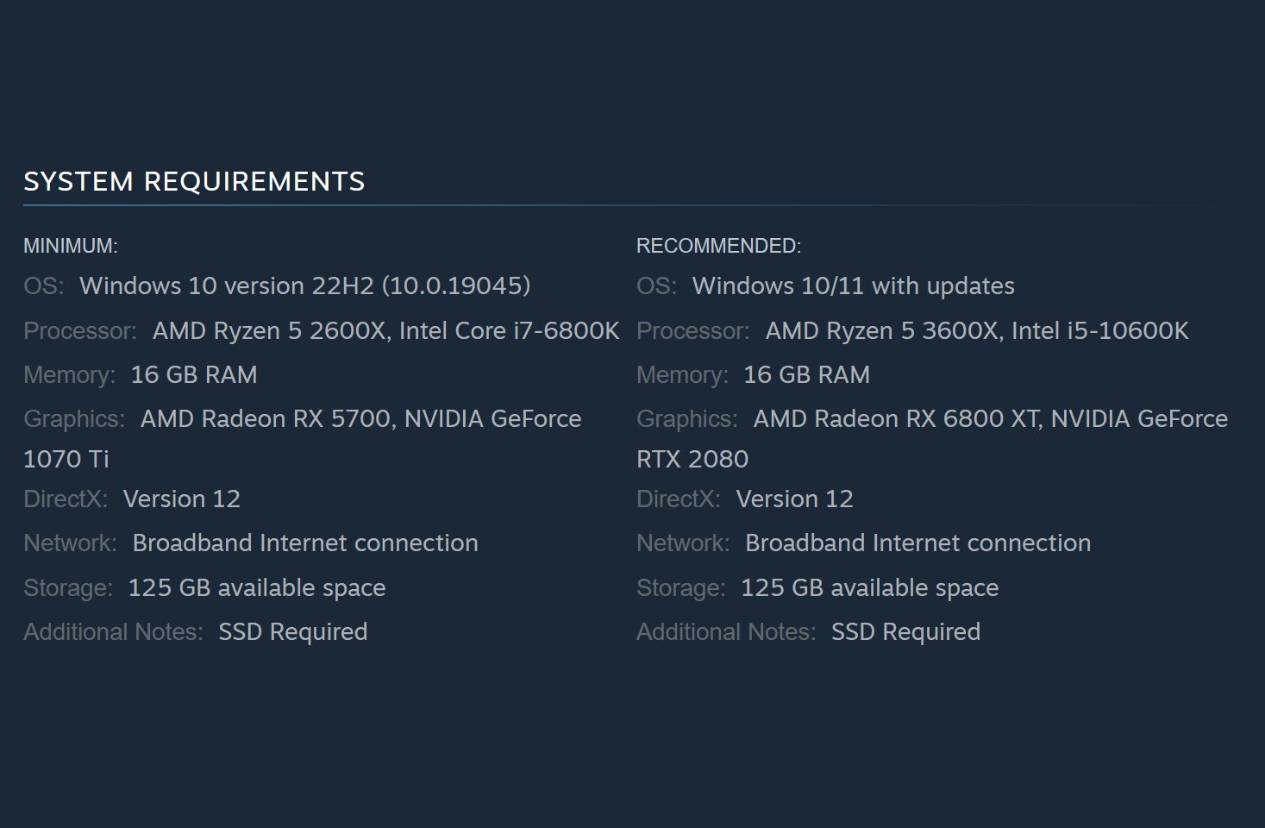Click the RTX 2080 text line
Viewport: 1265px width, 828px height.
point(692,460)
